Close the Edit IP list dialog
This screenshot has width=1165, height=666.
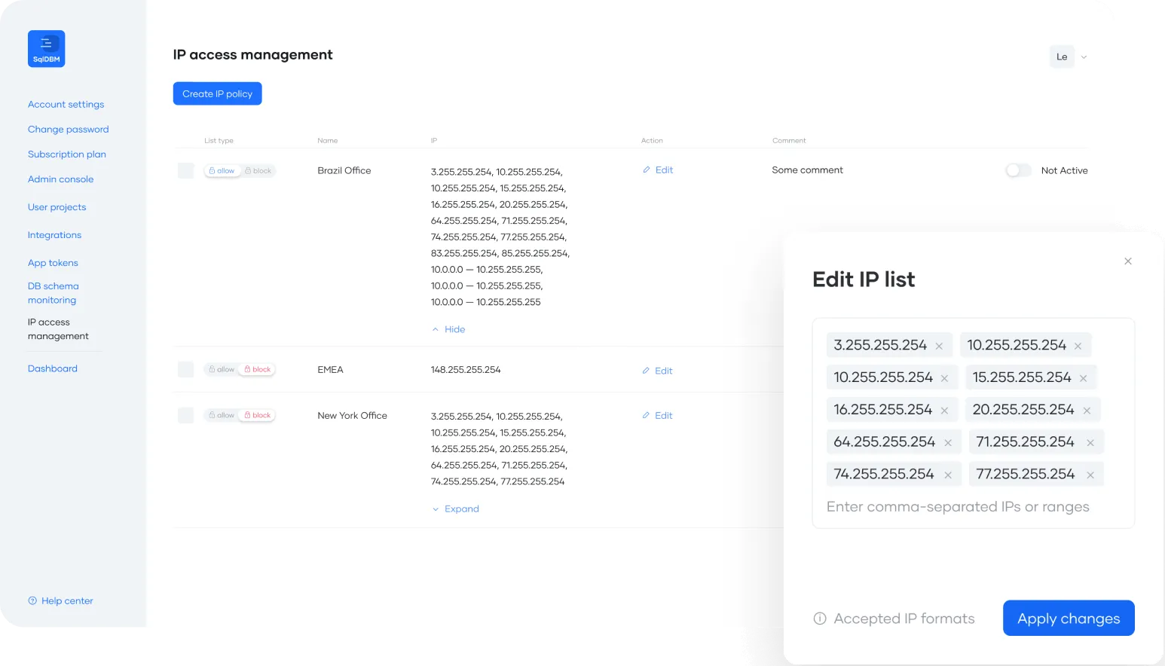point(1128,261)
